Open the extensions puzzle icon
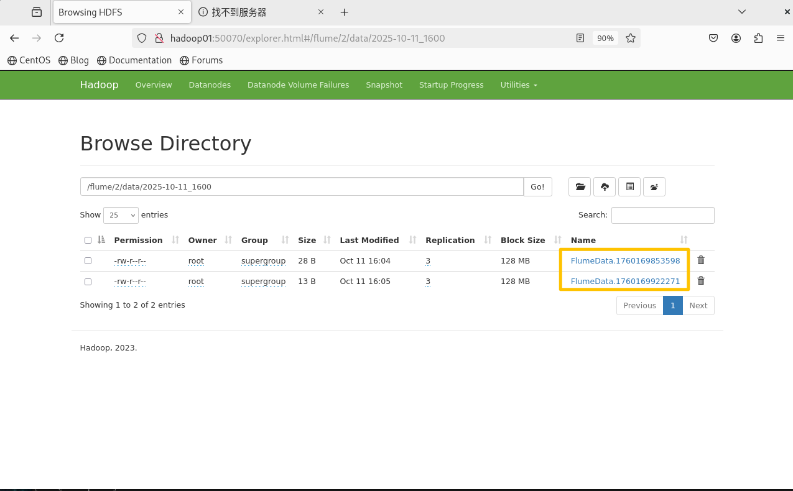 pos(758,38)
